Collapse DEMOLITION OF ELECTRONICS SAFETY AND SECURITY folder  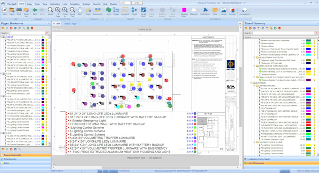(x=254, y=77)
